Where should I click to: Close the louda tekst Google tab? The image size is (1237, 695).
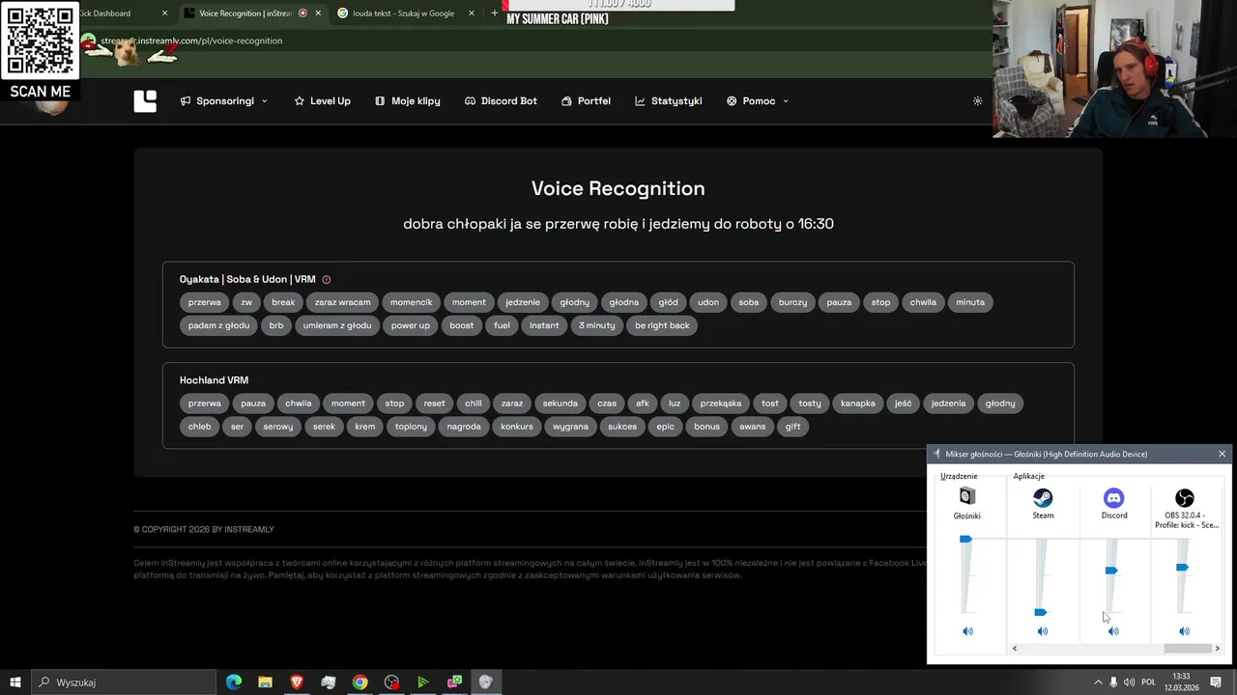[472, 14]
